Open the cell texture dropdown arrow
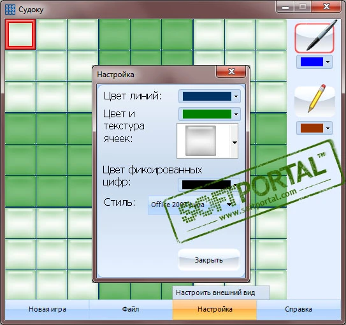Image resolution: width=346 pixels, height=325 pixels. (234, 143)
